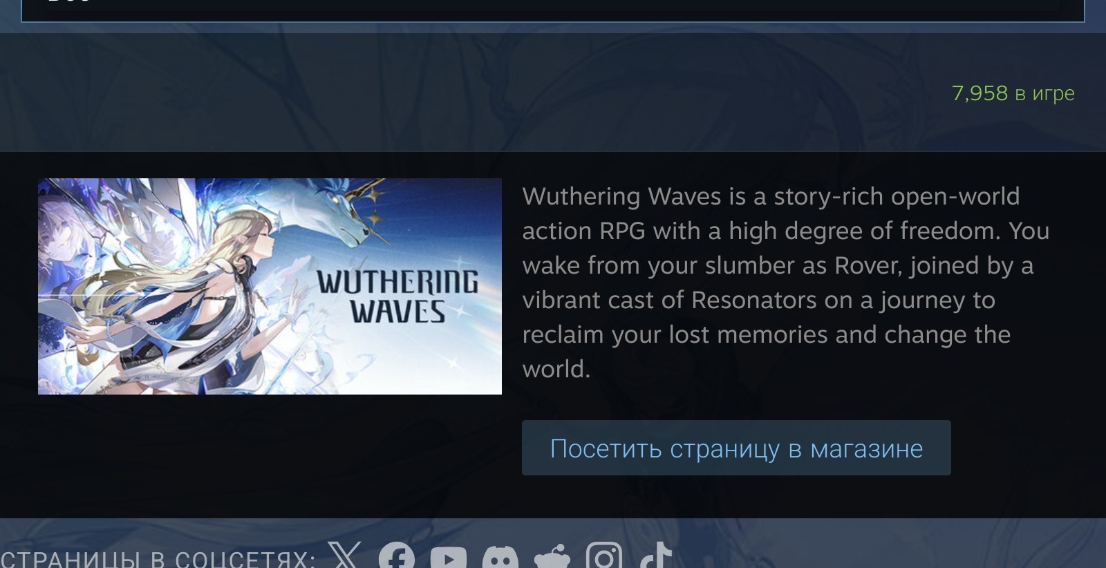
Task: Click the bordered panel at the top edge
Action: click(x=553, y=10)
